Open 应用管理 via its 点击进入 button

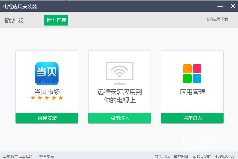coord(192,118)
